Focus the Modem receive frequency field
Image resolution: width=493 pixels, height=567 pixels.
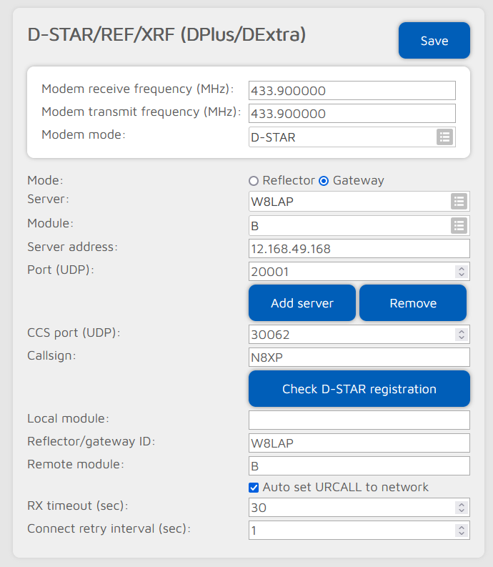(x=352, y=91)
